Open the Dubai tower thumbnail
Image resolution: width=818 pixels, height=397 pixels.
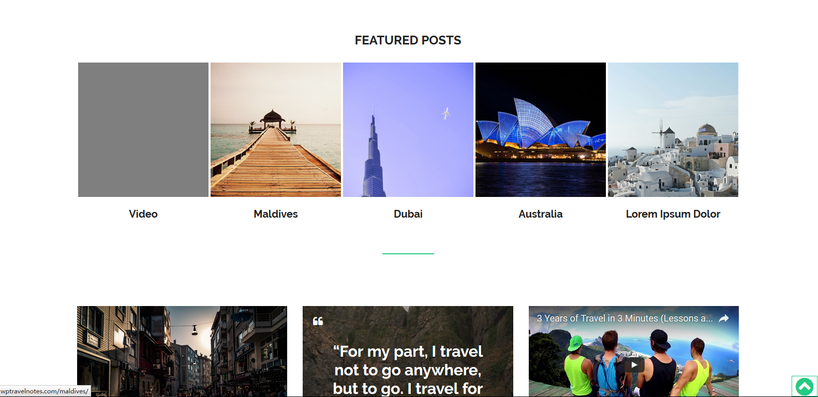pos(408,130)
